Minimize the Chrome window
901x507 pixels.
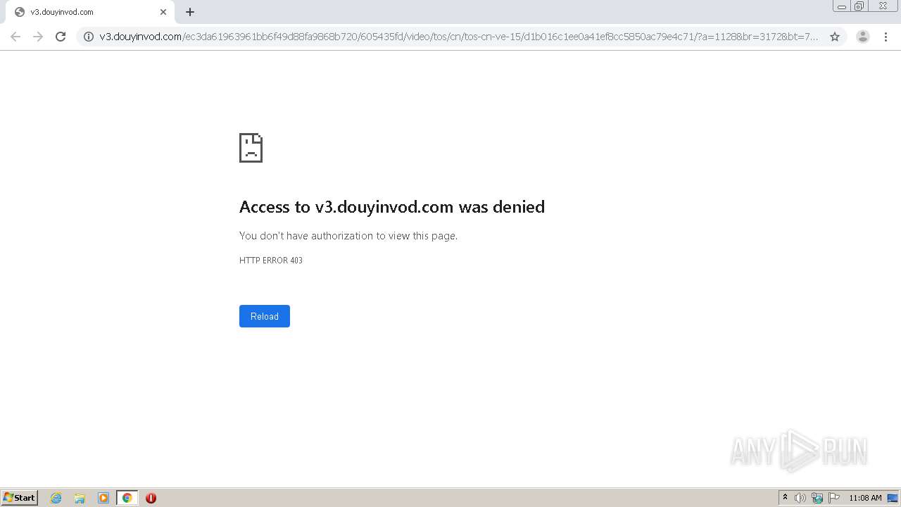pos(842,6)
